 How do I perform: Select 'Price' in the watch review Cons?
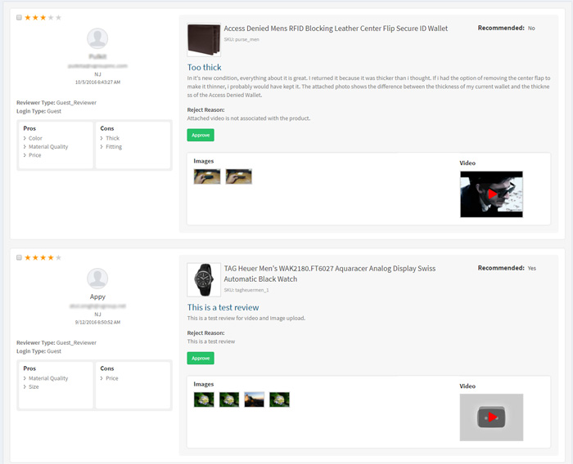(x=112, y=378)
